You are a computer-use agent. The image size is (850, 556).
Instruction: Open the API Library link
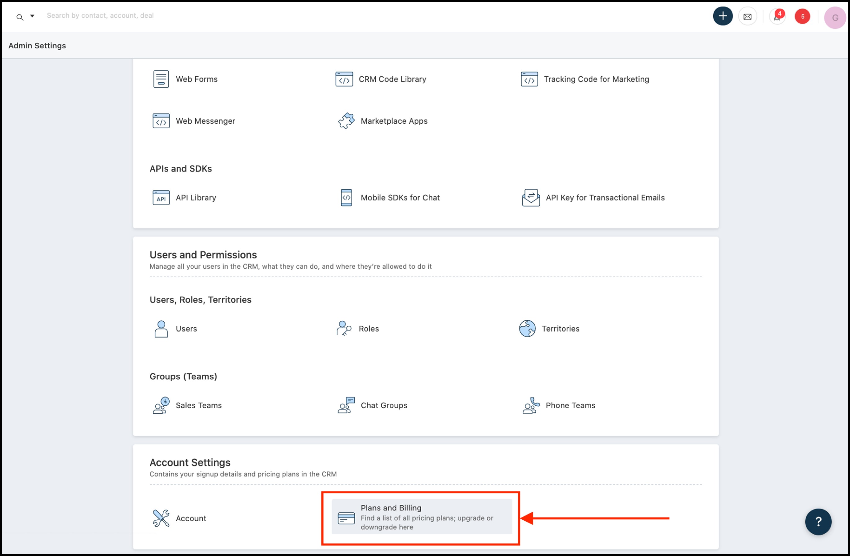click(196, 197)
